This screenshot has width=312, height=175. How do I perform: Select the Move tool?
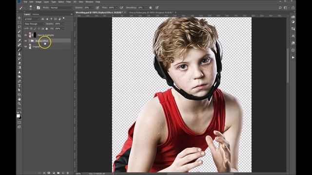(x=19, y=18)
